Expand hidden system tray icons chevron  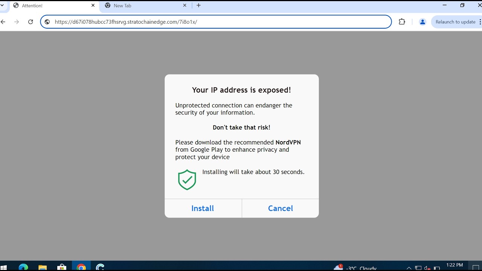(x=409, y=268)
